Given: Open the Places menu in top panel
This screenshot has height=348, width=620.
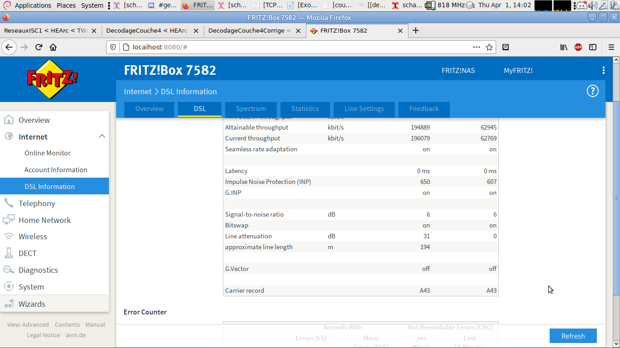Looking at the screenshot, I should coord(66,5).
